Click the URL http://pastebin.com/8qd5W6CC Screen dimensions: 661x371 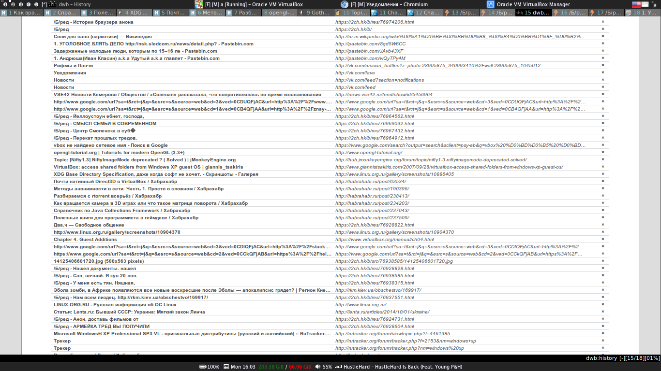(371, 43)
